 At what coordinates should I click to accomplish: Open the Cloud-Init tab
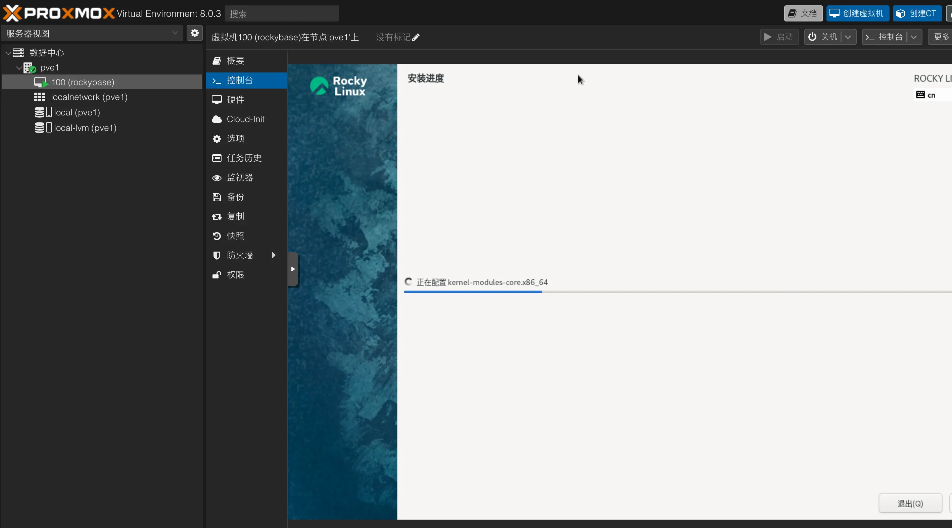[x=245, y=119]
